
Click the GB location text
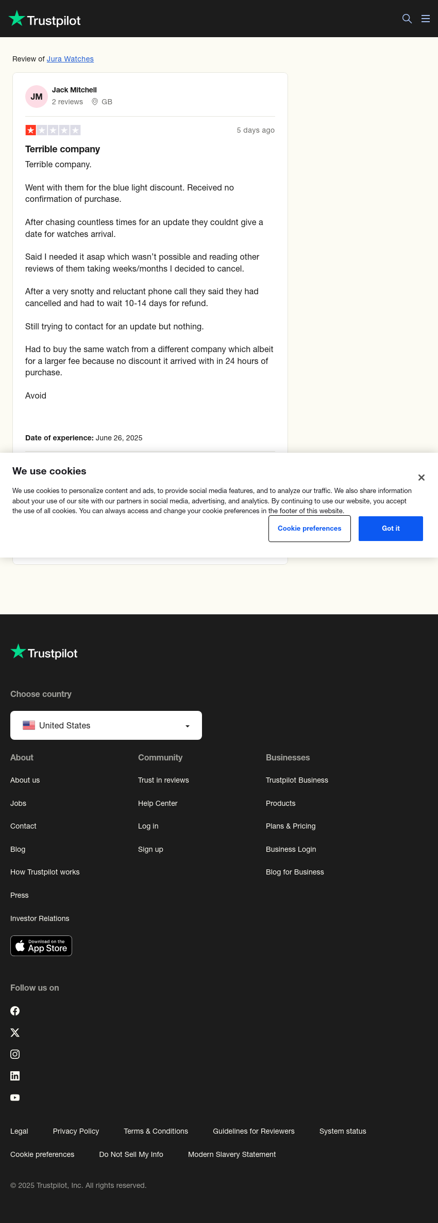coord(107,102)
